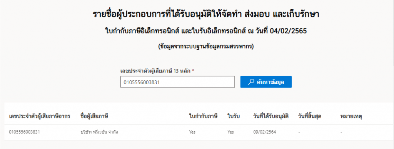Select the เลขประจำตัวผู้เสียภาษีอากร column header

pyautogui.click(x=39, y=116)
